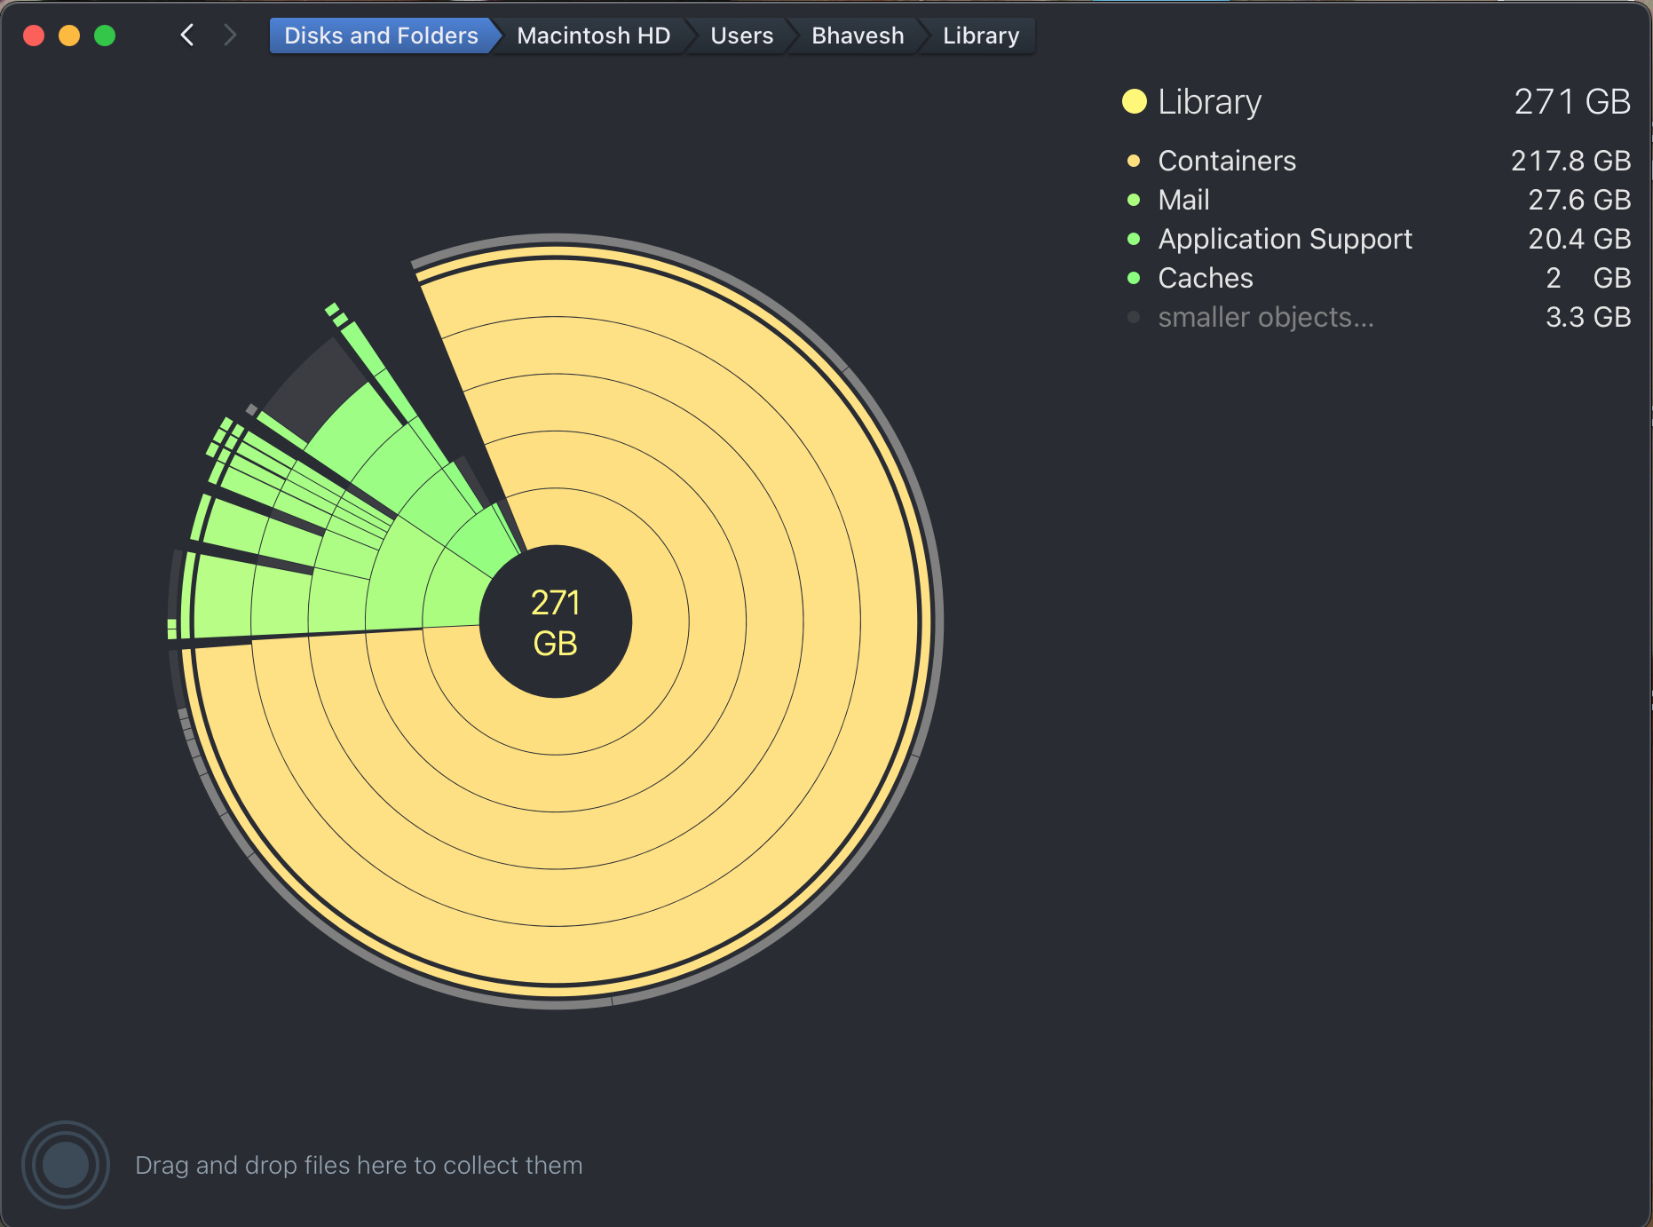Go back with the left chevron arrow
Screen dimensions: 1653x1227
pos(187,36)
